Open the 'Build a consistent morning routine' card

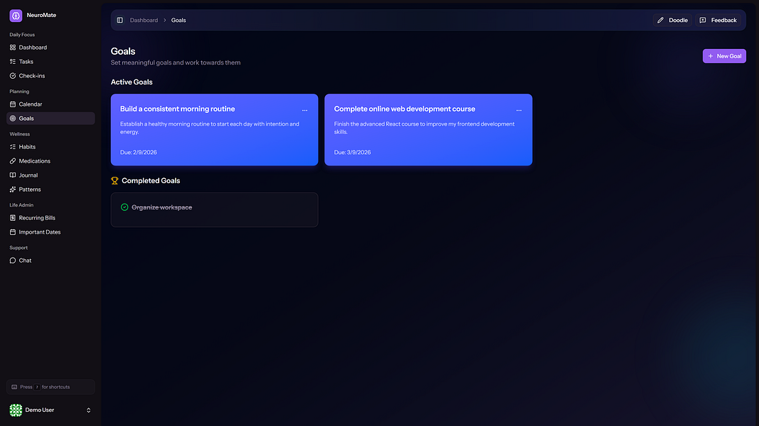pos(214,130)
